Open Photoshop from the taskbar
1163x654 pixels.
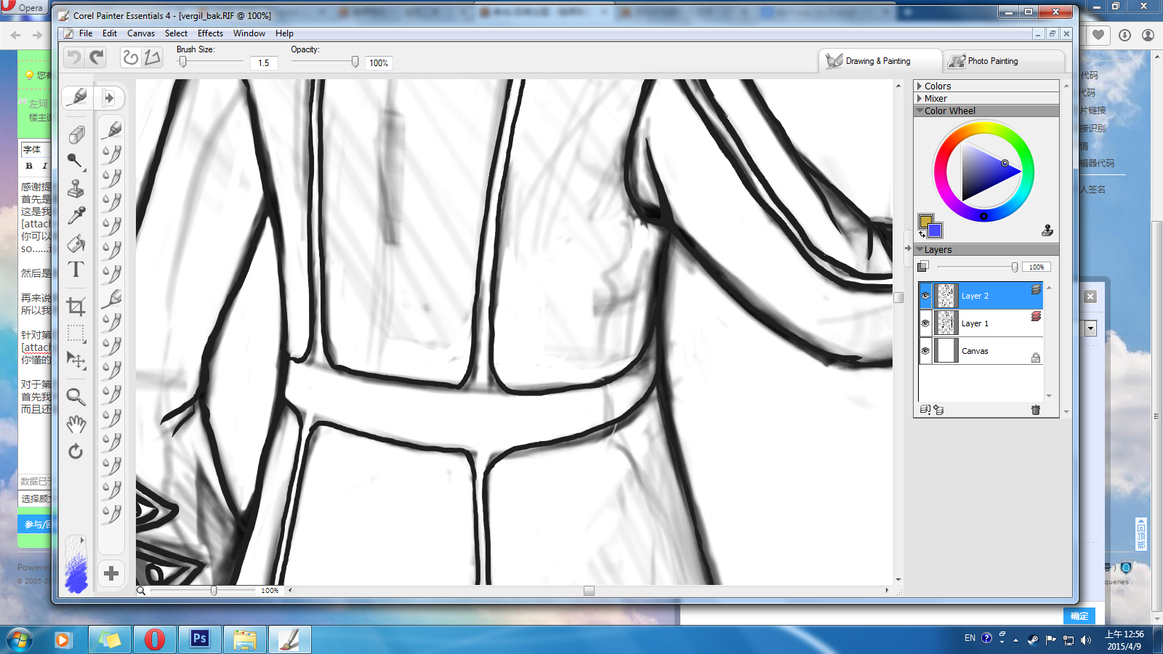199,639
